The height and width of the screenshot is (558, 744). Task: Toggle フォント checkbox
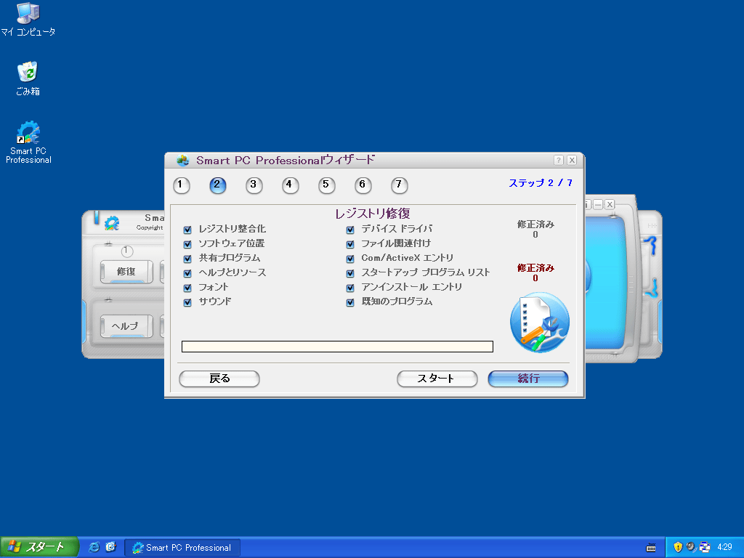pyautogui.click(x=187, y=288)
